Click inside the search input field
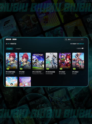This screenshot has height=124, width=92. click(x=74, y=39)
